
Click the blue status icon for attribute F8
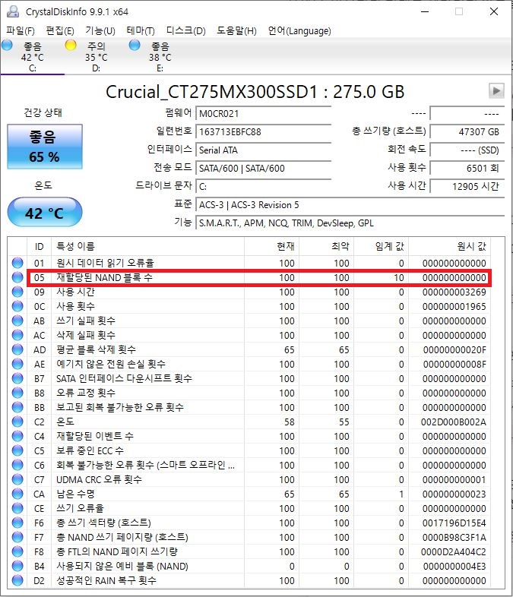point(17,551)
